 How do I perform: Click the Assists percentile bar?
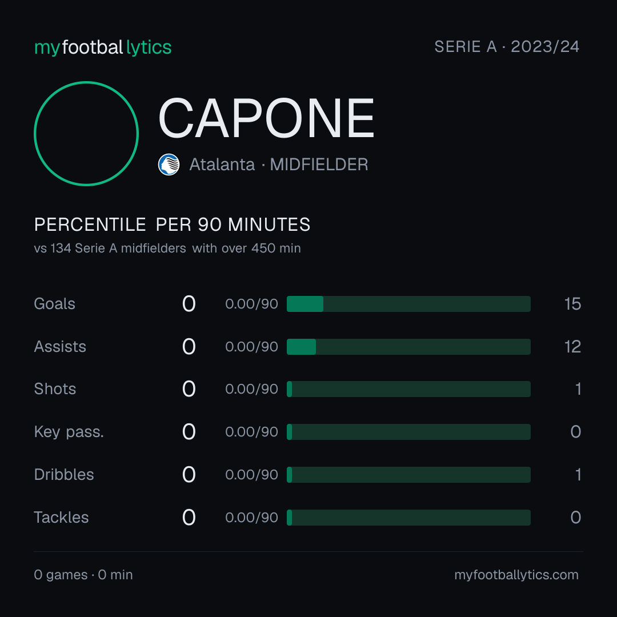click(408, 347)
